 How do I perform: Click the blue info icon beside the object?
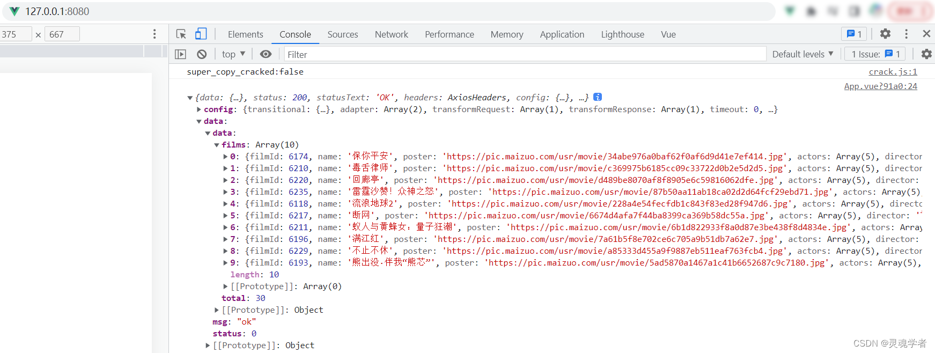pos(598,97)
